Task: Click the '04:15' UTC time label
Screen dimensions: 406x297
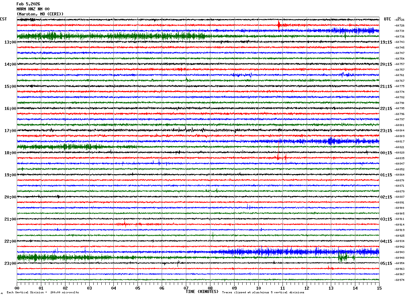Action: tap(386, 241)
